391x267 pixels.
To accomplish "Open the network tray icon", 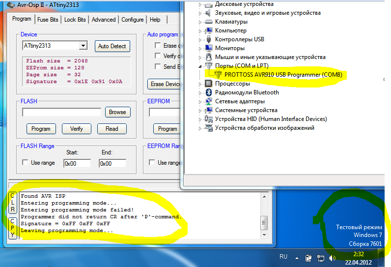I will tap(321, 258).
